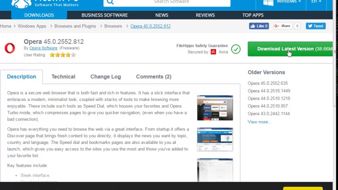
Task: Go to Browsers breadcrumb link
Action: tap(113, 26)
